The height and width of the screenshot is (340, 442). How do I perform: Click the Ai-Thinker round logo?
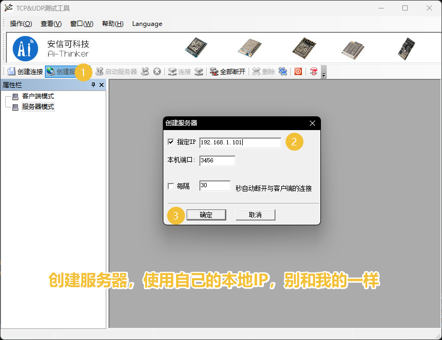25,48
